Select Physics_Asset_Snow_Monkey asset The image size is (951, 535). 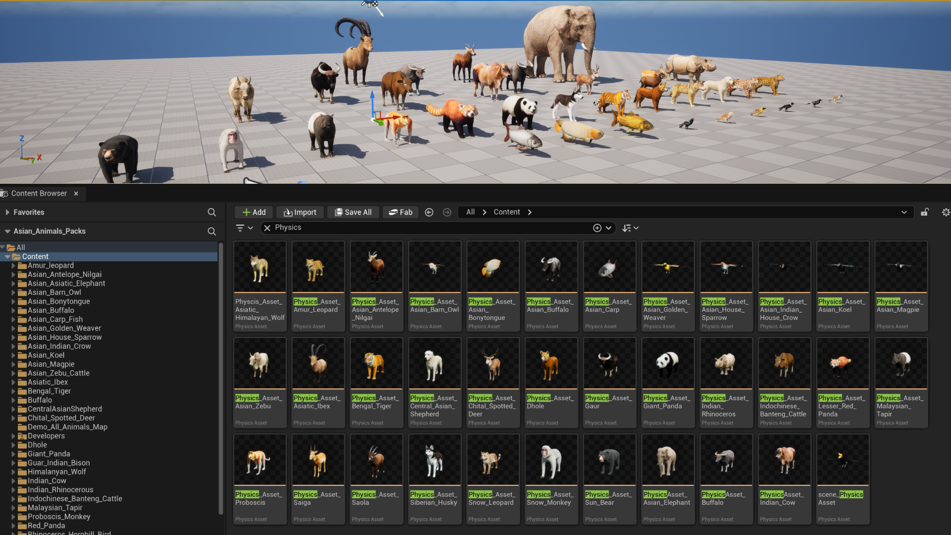[x=551, y=479]
